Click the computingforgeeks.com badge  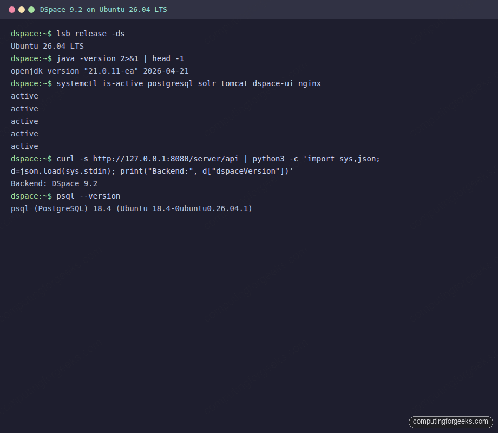coord(451,422)
